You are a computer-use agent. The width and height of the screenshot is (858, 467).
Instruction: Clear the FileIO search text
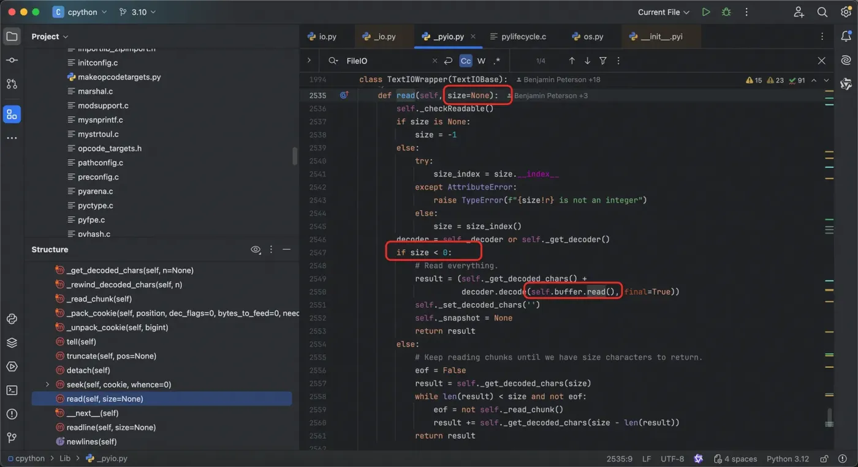[x=435, y=61]
